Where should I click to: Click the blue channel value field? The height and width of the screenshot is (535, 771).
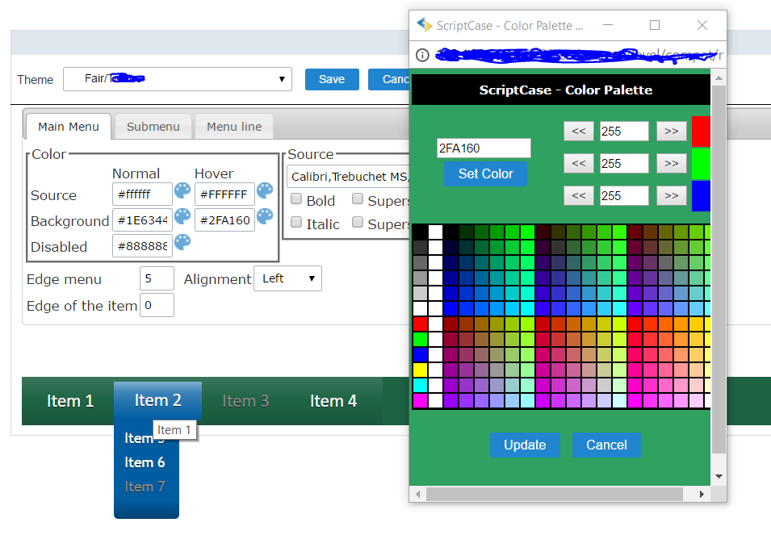click(624, 196)
